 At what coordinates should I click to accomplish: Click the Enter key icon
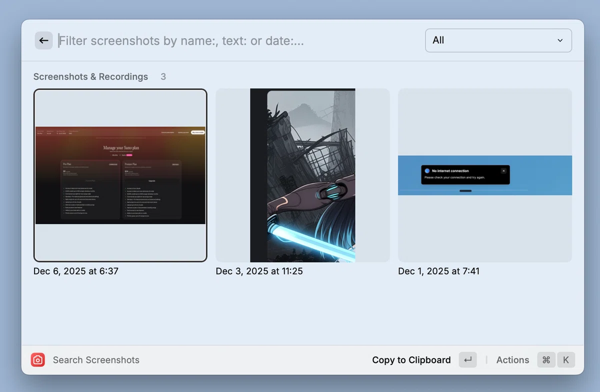pyautogui.click(x=468, y=360)
